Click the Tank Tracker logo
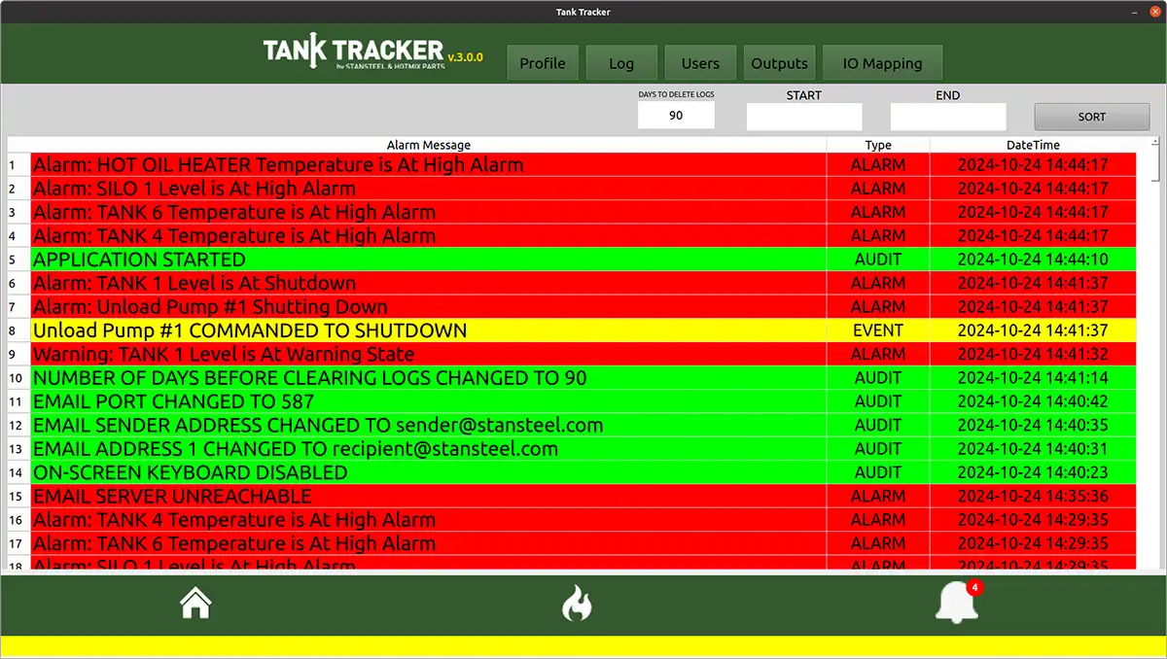This screenshot has width=1167, height=659. 373,54
